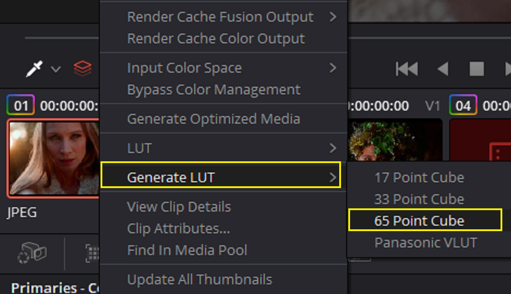Viewport: 511px width, 294px height.
Task: Jump to first frame playback button
Action: click(406, 69)
